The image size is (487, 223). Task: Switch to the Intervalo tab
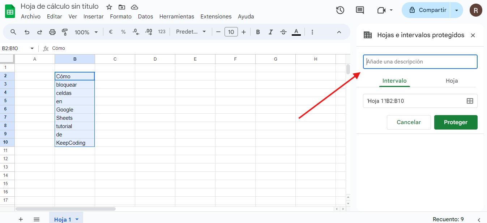[394, 81]
